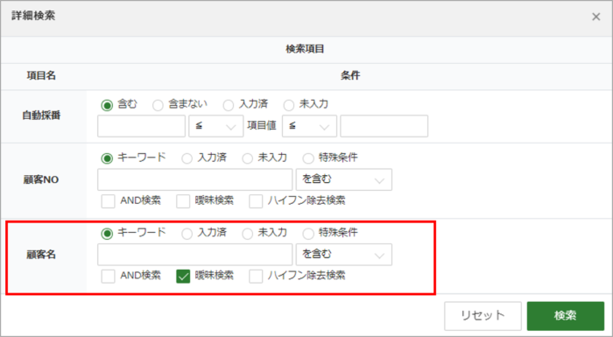Screen dimensions: 613x337
Task: Click the 項目値 label text
Action: [x=262, y=125]
